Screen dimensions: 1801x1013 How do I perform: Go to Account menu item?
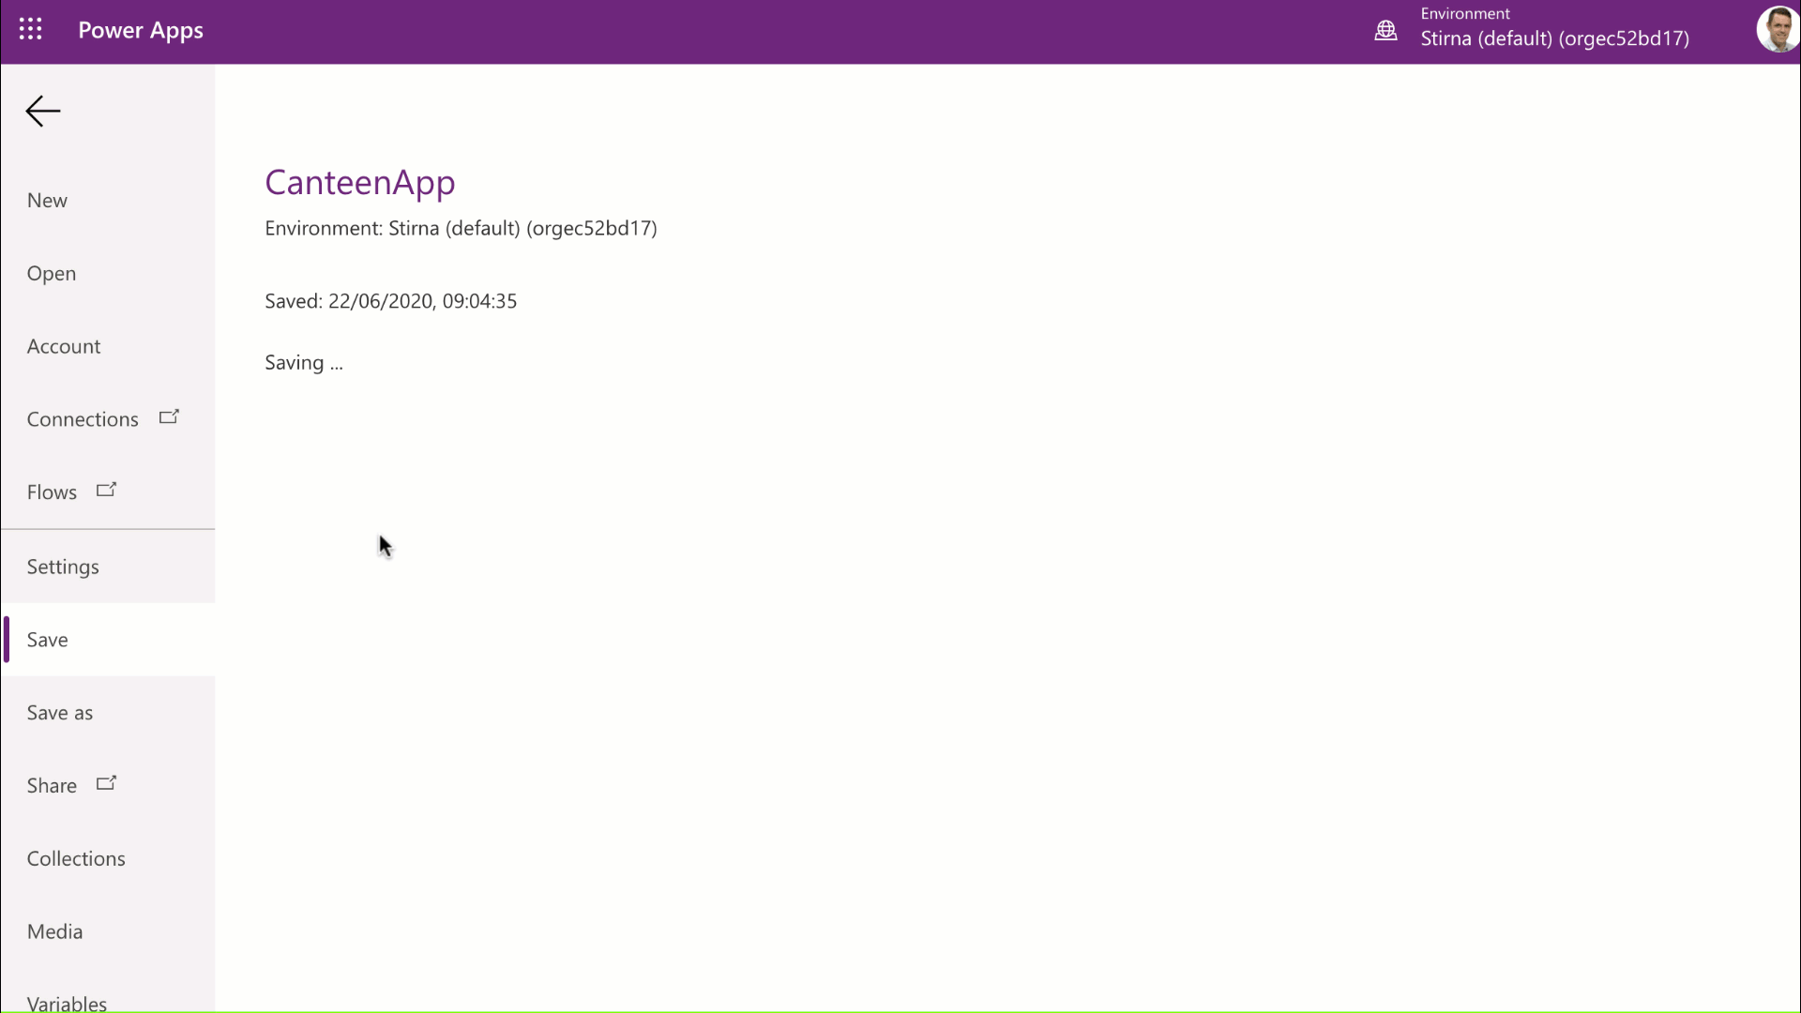(108, 347)
